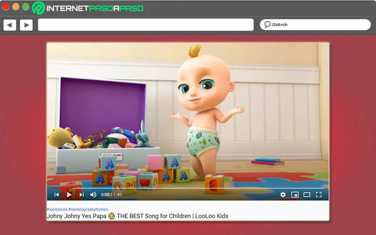
Task: Skip to next video
Action: pyautogui.click(x=81, y=195)
